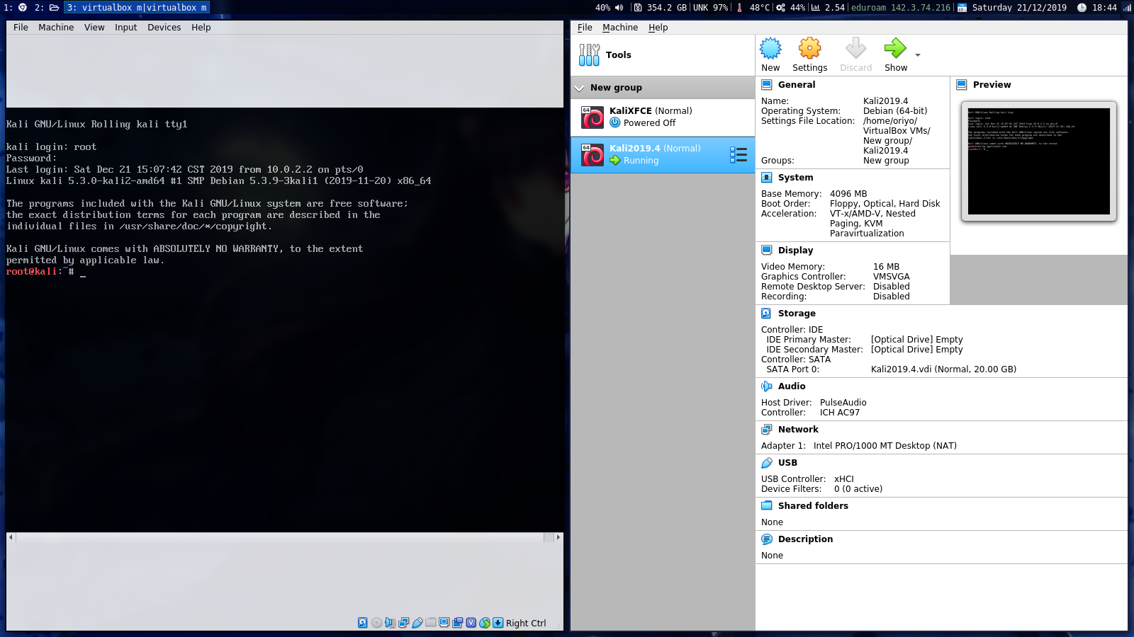
Task: Click the Description section speech bubble icon
Action: click(766, 539)
